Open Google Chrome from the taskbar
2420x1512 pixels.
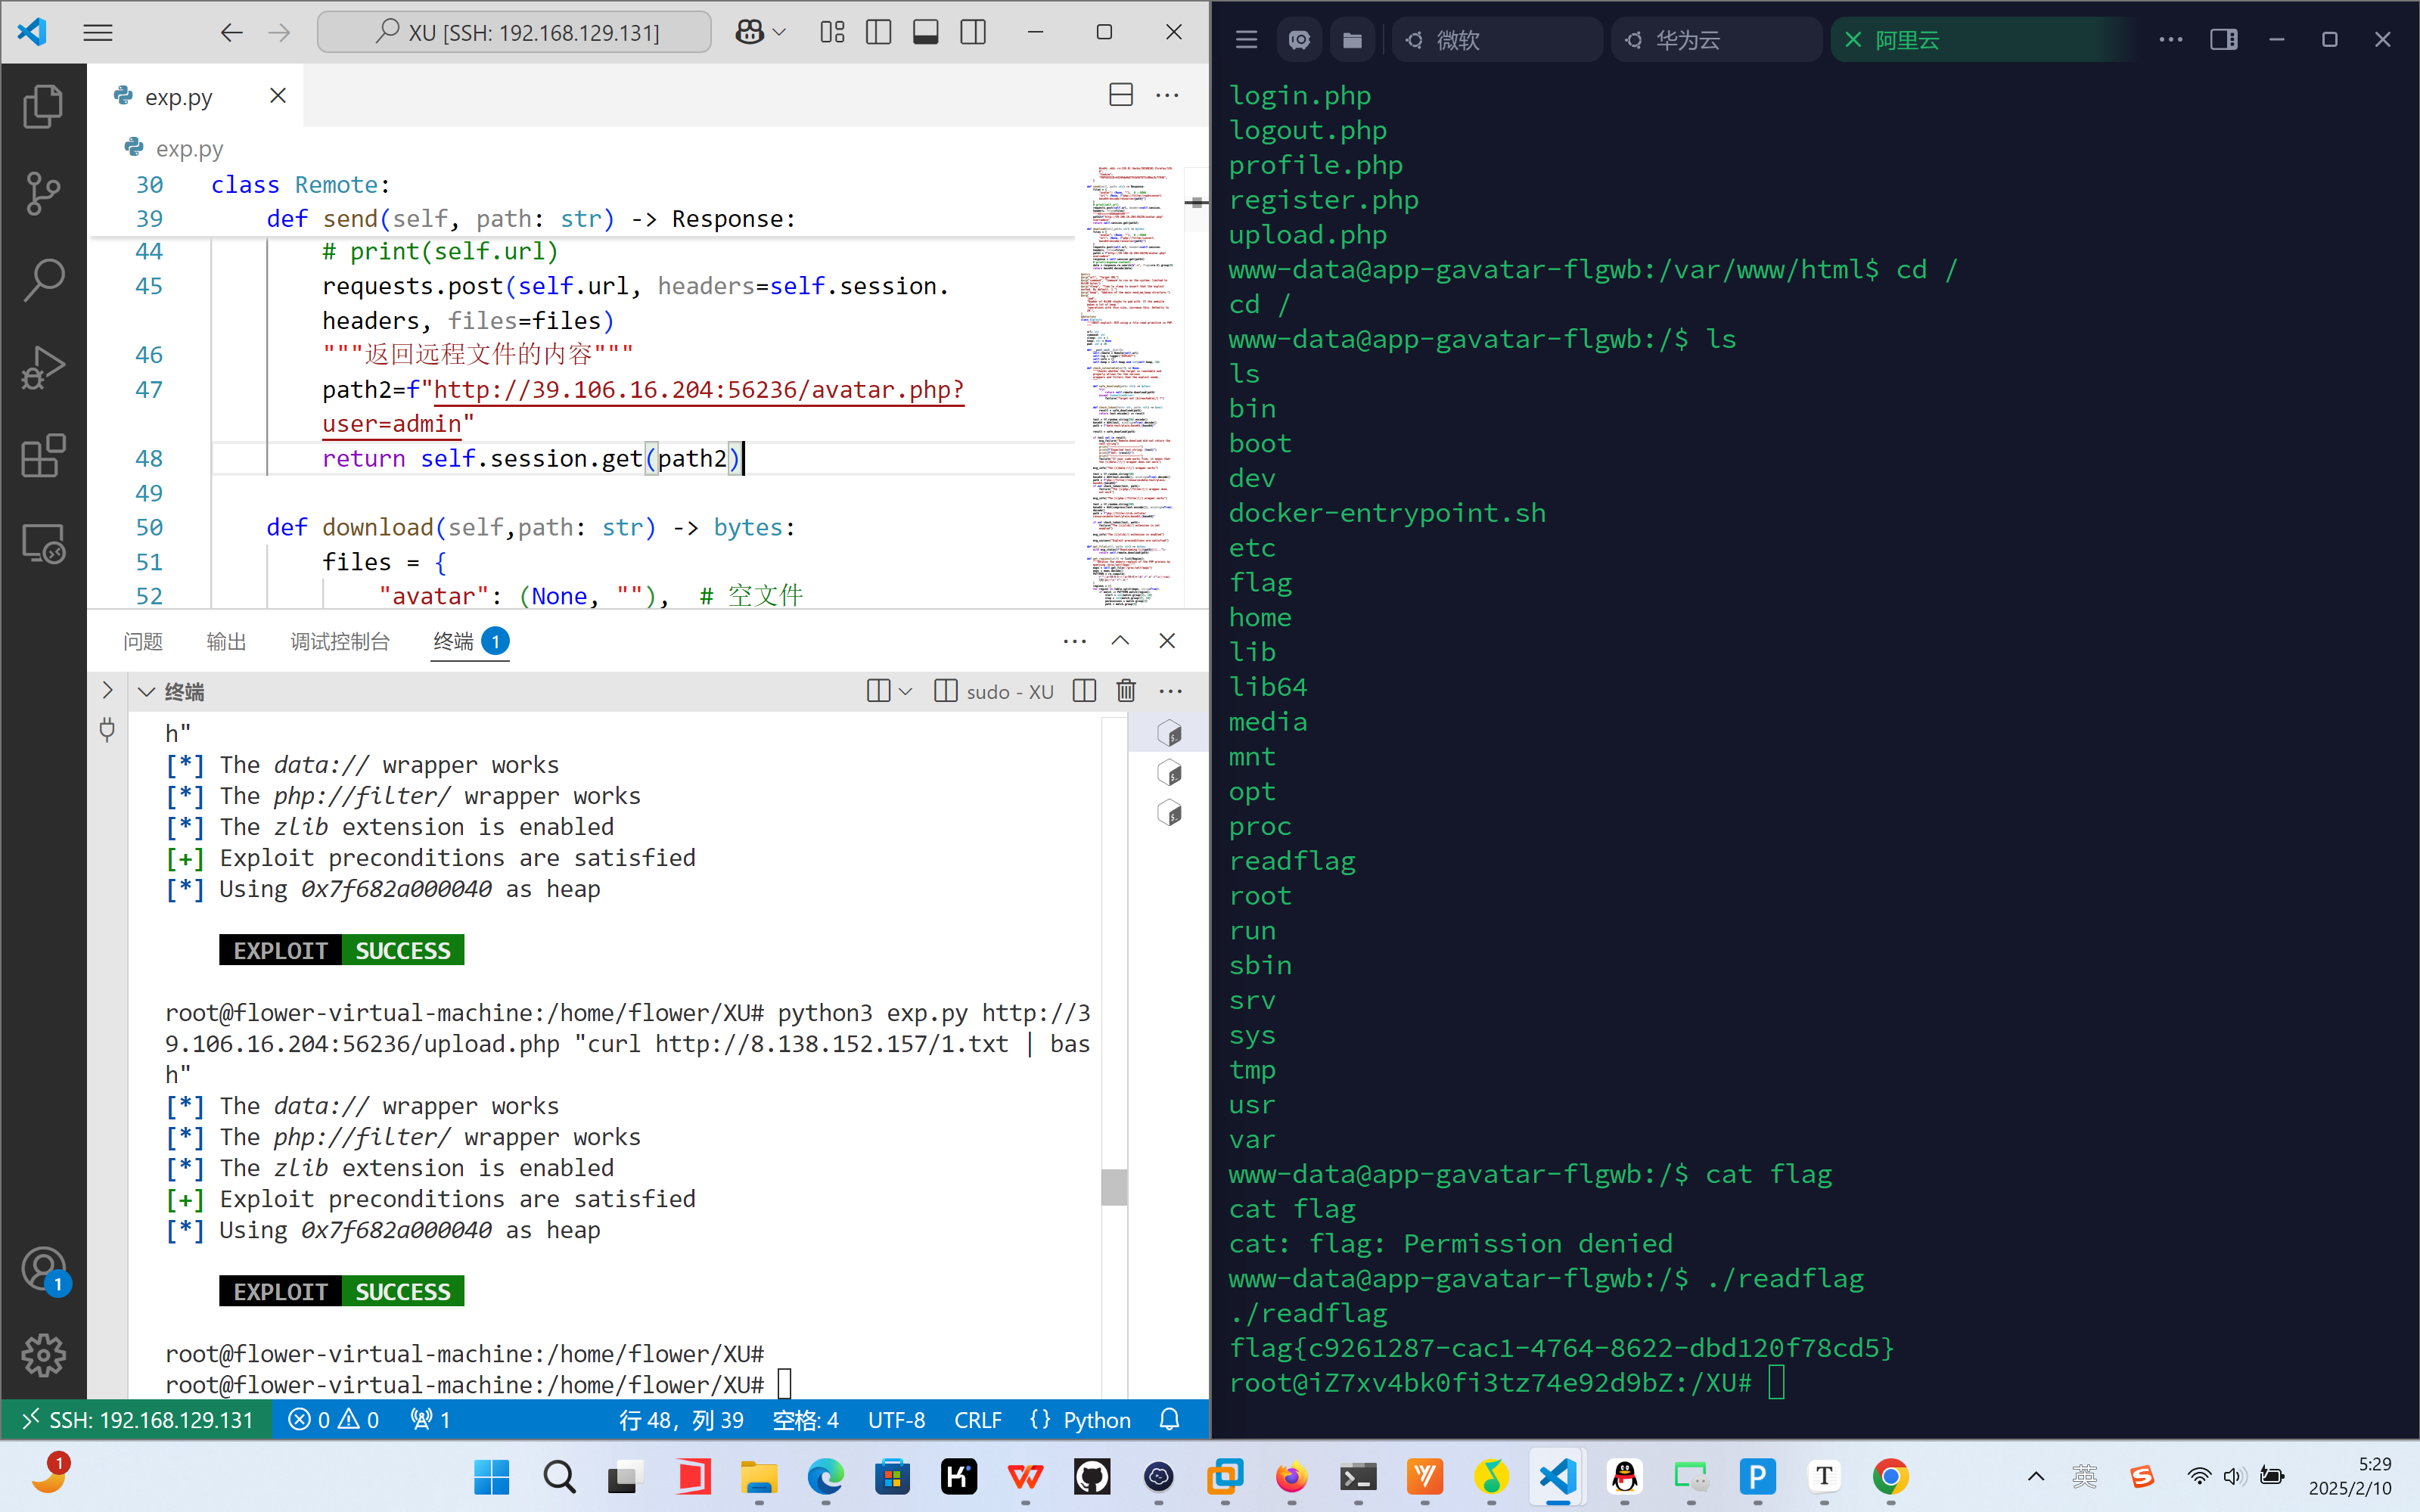tap(1890, 1477)
